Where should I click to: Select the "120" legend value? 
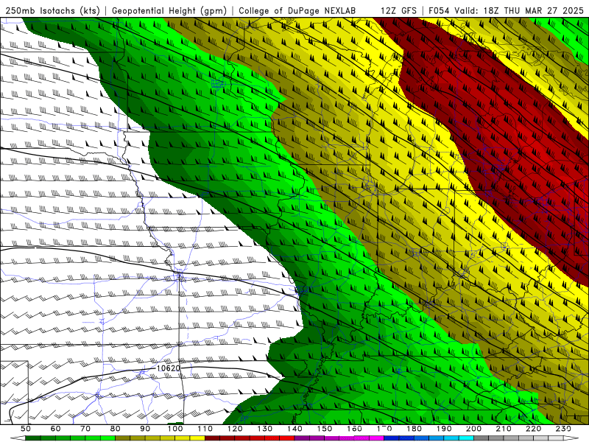pos(235,429)
